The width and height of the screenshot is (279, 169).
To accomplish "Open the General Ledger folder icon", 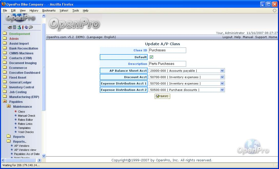I will point(5,82).
